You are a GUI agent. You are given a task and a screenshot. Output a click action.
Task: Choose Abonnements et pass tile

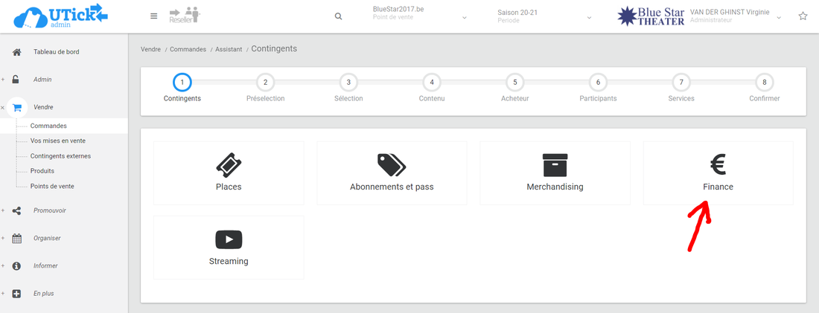392,172
